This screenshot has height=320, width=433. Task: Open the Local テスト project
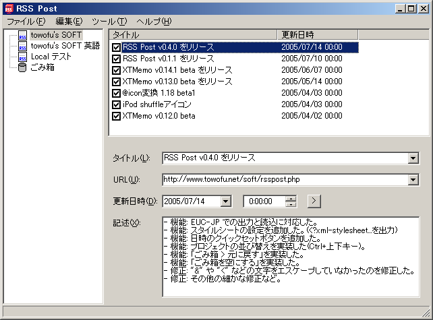coord(51,57)
